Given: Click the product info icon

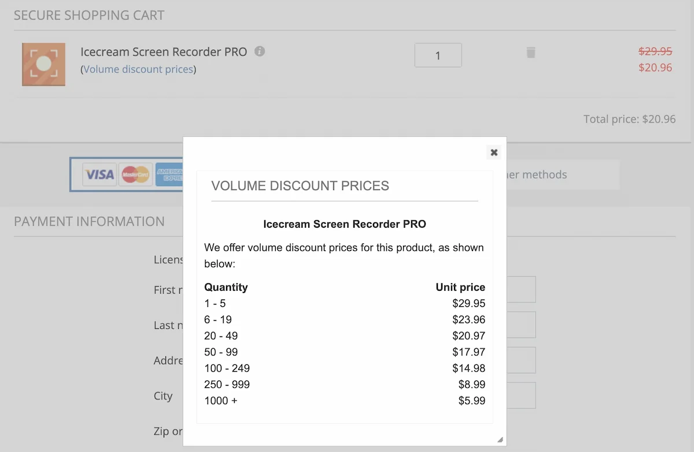Looking at the screenshot, I should pyautogui.click(x=260, y=51).
